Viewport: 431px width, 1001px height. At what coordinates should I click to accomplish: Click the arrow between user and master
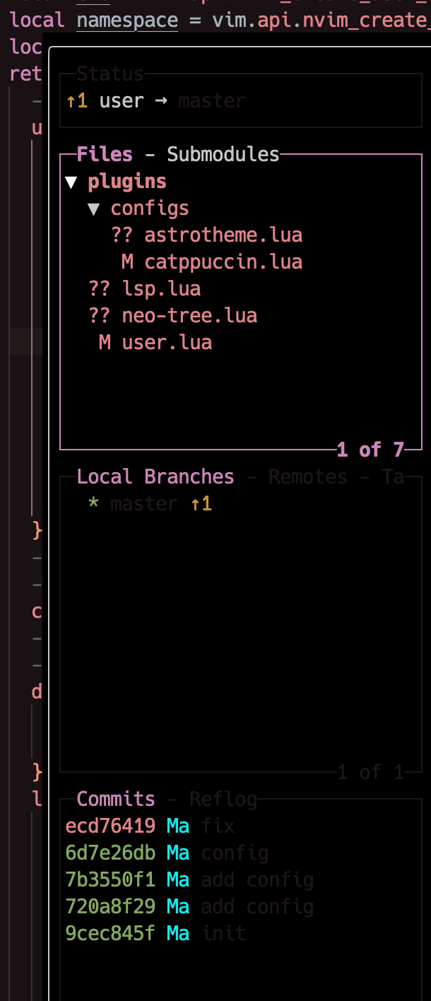(x=160, y=100)
